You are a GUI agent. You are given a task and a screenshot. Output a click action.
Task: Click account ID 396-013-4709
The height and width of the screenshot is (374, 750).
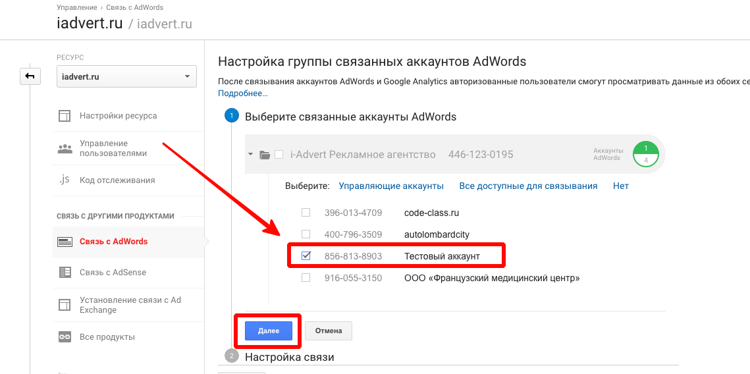353,213
